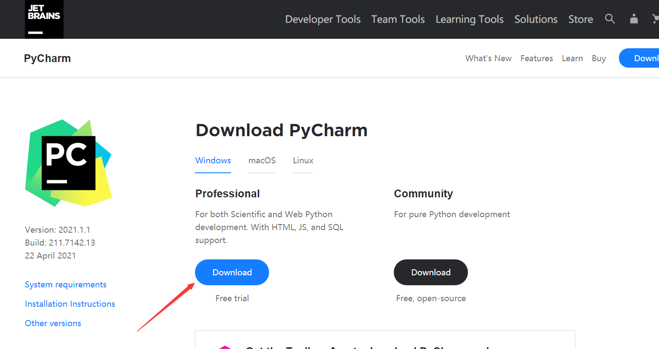The image size is (659, 349).
Task: Open the Solutions menu
Action: point(536,19)
